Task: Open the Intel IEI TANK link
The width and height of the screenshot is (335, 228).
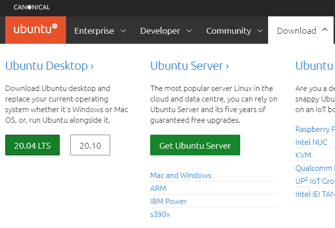Action: tap(315, 194)
